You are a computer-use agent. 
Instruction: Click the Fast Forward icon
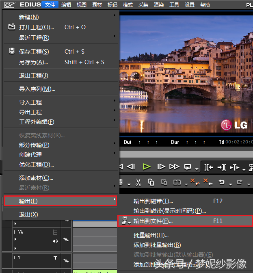pyautogui.click(x=174, y=167)
